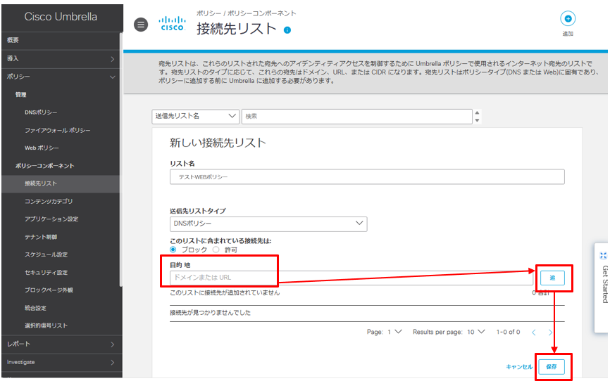Open アプリケーション設定 in the sidebar

(51, 219)
